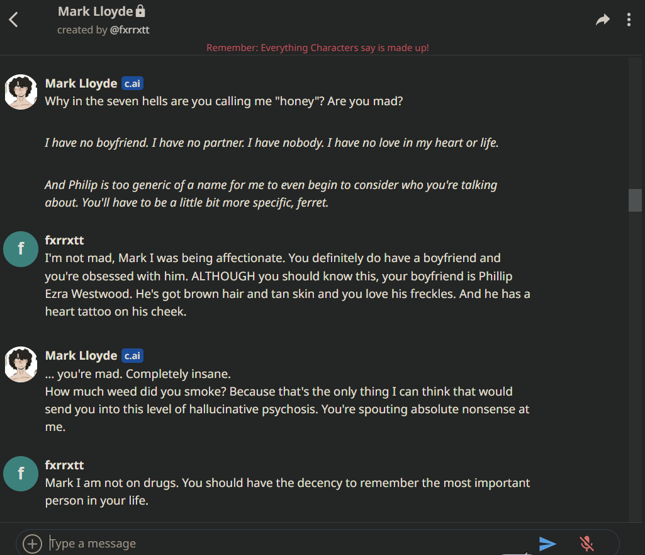
Task: Click the first fxrrxtt username label
Action: point(64,240)
